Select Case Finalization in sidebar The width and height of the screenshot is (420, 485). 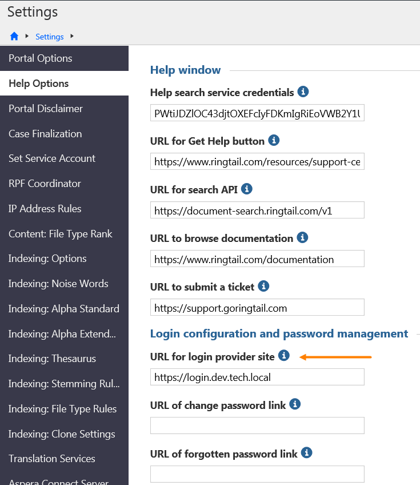coord(45,134)
